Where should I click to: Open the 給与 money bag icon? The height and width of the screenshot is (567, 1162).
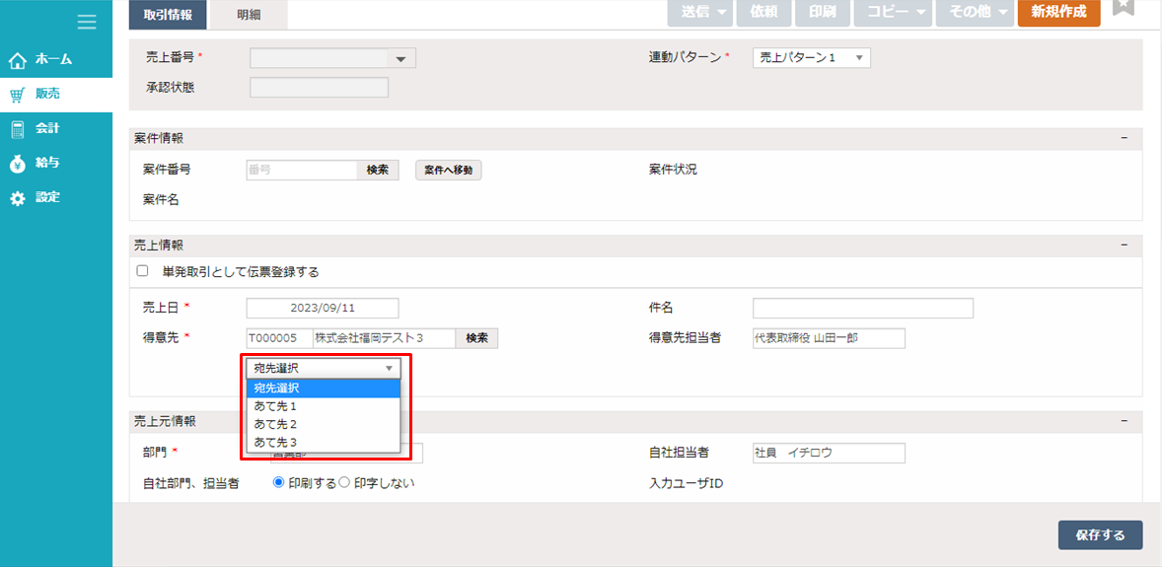(x=17, y=164)
